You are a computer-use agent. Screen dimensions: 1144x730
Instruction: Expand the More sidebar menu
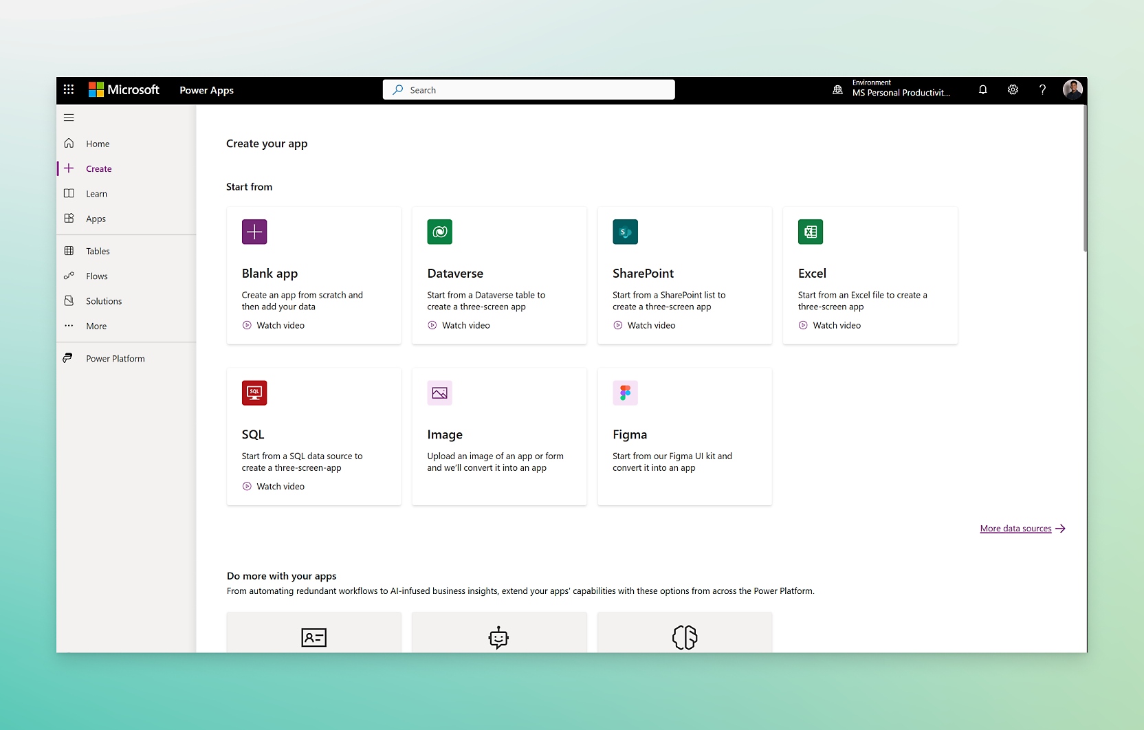[x=96, y=326]
